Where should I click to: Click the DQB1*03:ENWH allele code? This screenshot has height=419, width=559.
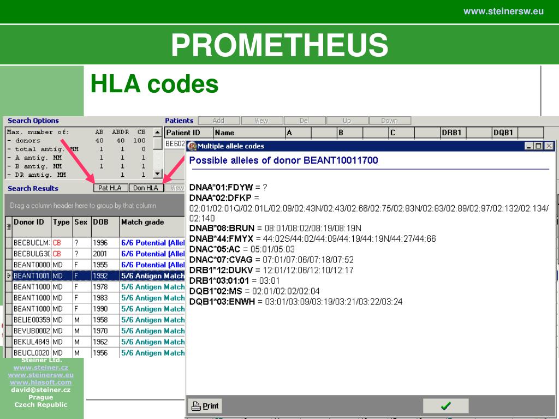[222, 302]
